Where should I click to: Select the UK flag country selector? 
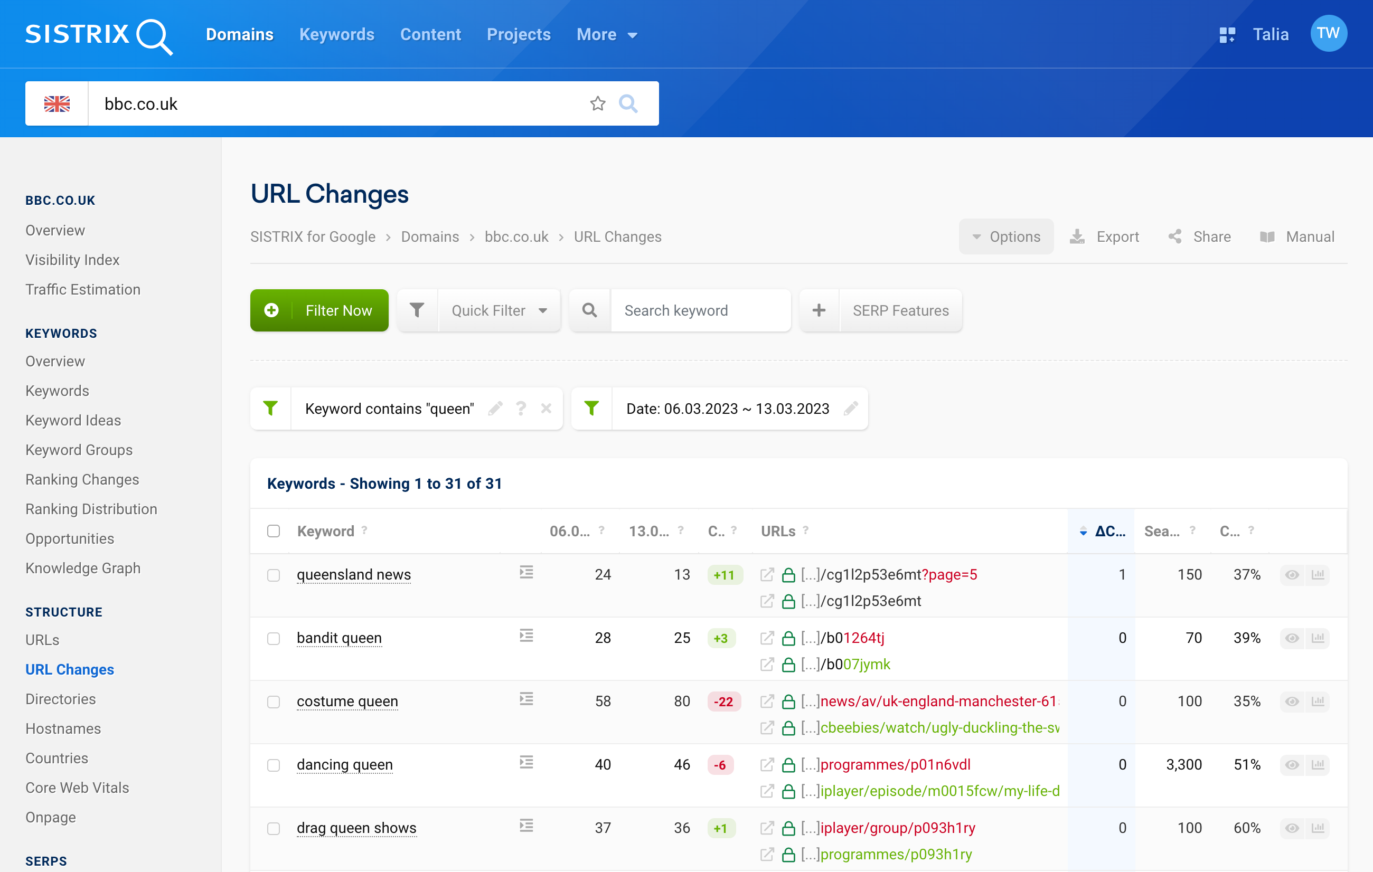[x=57, y=104]
